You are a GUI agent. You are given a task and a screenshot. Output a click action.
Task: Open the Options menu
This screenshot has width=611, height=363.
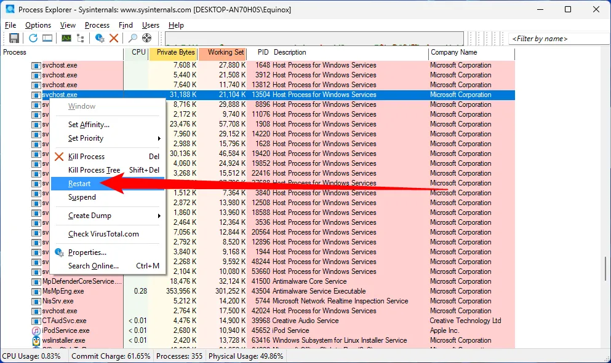[x=38, y=25]
